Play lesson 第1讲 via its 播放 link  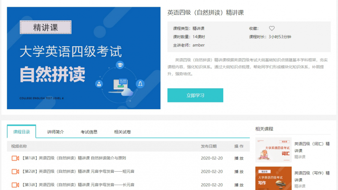pos(239,158)
